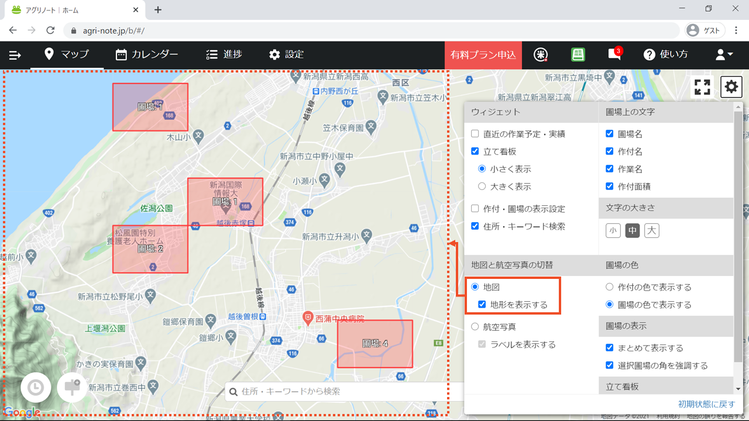Click the add signboard button on map
Image resolution: width=749 pixels, height=421 pixels.
pos(73,388)
